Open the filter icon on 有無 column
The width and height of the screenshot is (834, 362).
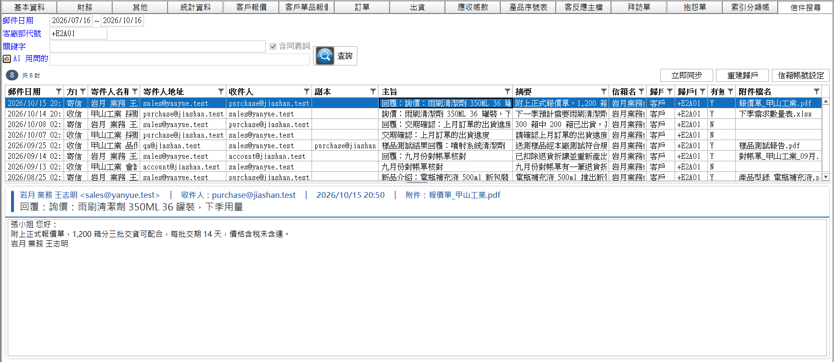730,91
